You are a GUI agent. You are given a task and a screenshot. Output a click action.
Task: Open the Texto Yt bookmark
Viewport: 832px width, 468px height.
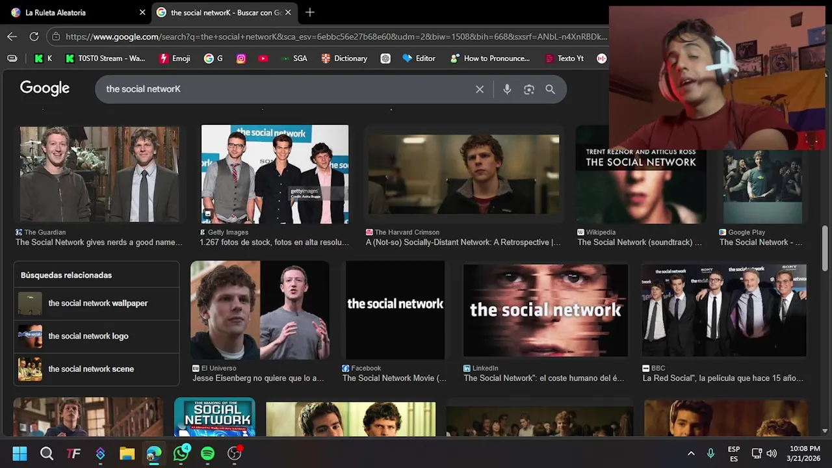pos(564,58)
